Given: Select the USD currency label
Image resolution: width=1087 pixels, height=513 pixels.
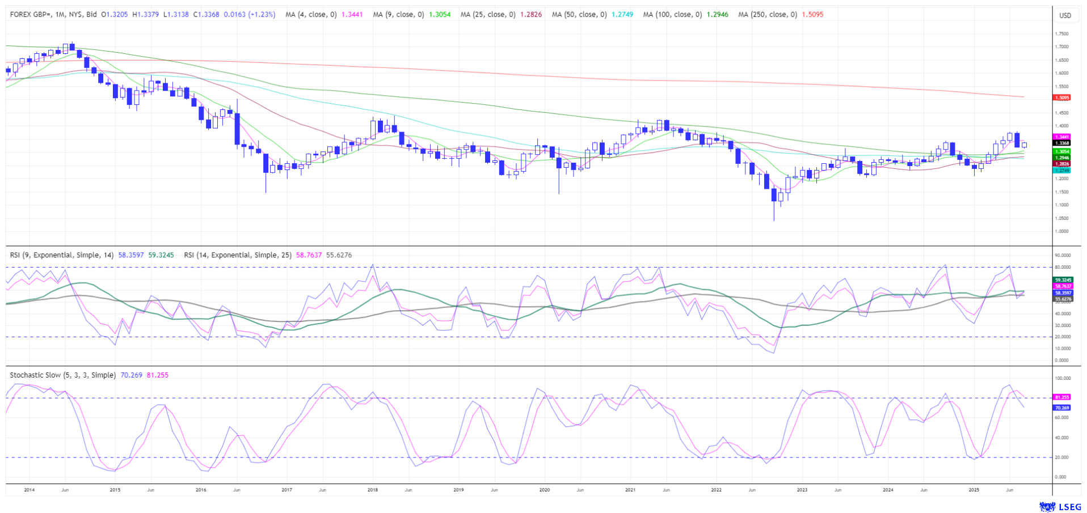Looking at the screenshot, I should click(x=1065, y=15).
